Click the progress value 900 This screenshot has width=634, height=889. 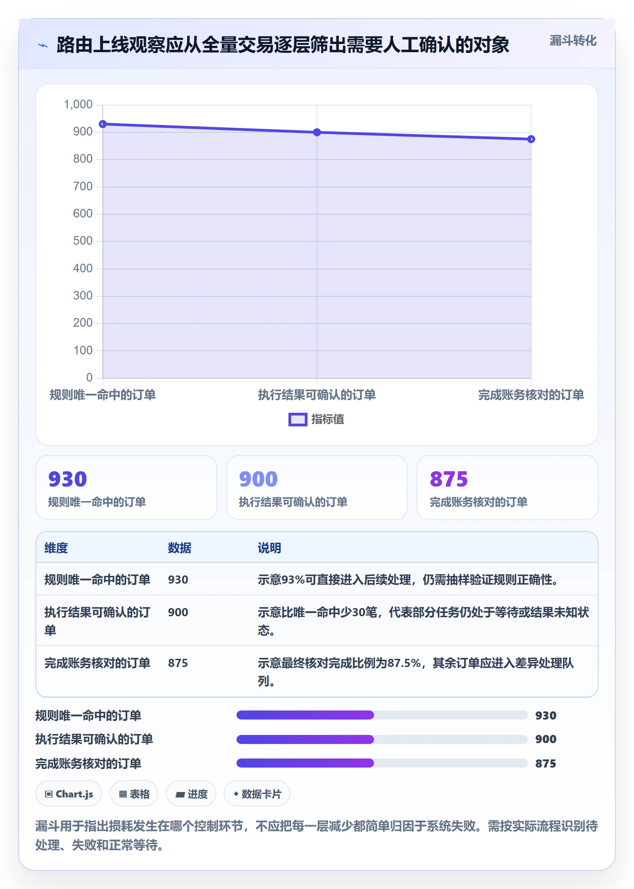pyautogui.click(x=546, y=739)
